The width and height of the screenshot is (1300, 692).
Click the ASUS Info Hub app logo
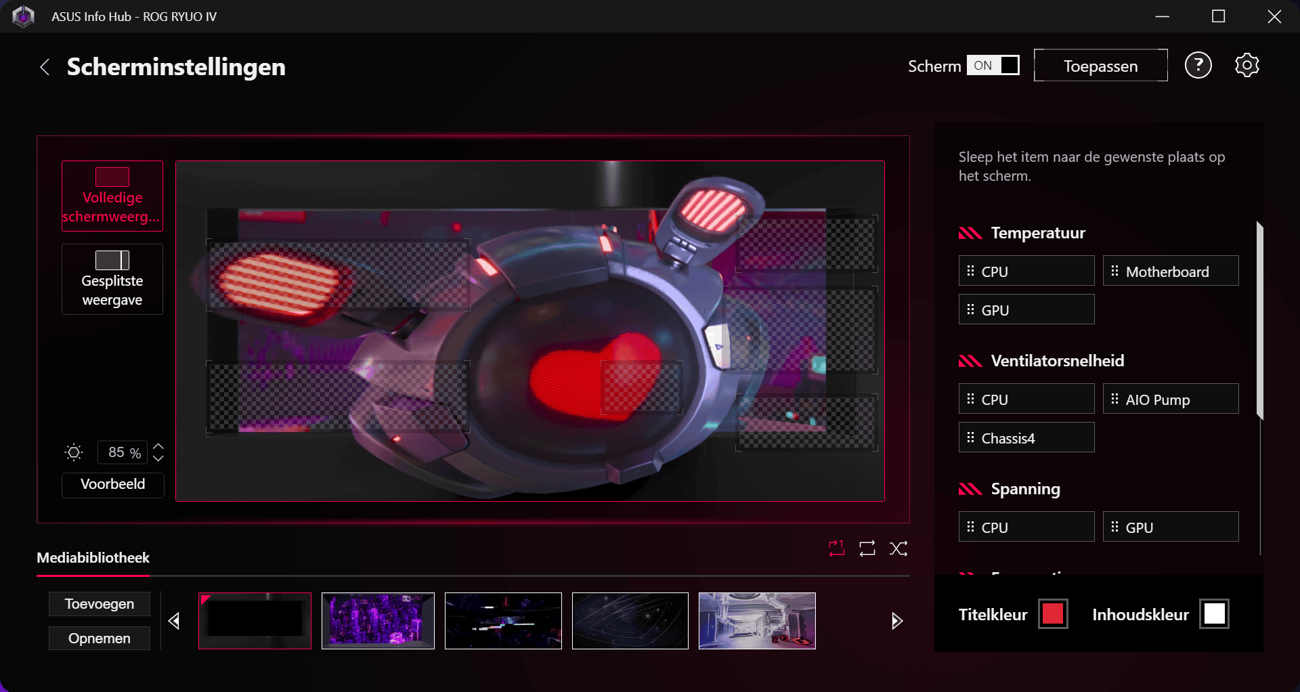pyautogui.click(x=24, y=16)
